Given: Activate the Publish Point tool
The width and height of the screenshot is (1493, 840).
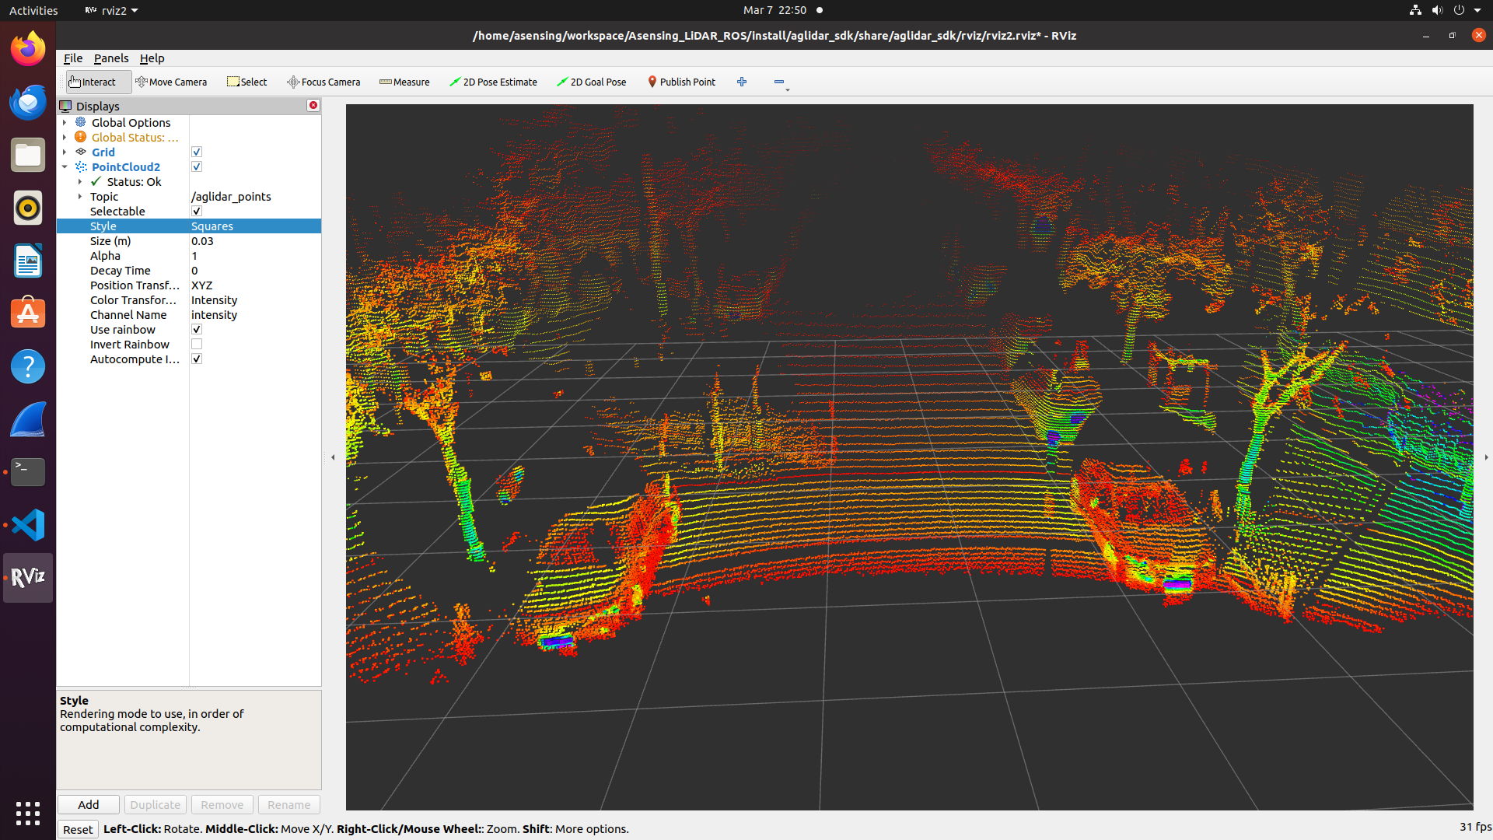Looking at the screenshot, I should (x=681, y=82).
